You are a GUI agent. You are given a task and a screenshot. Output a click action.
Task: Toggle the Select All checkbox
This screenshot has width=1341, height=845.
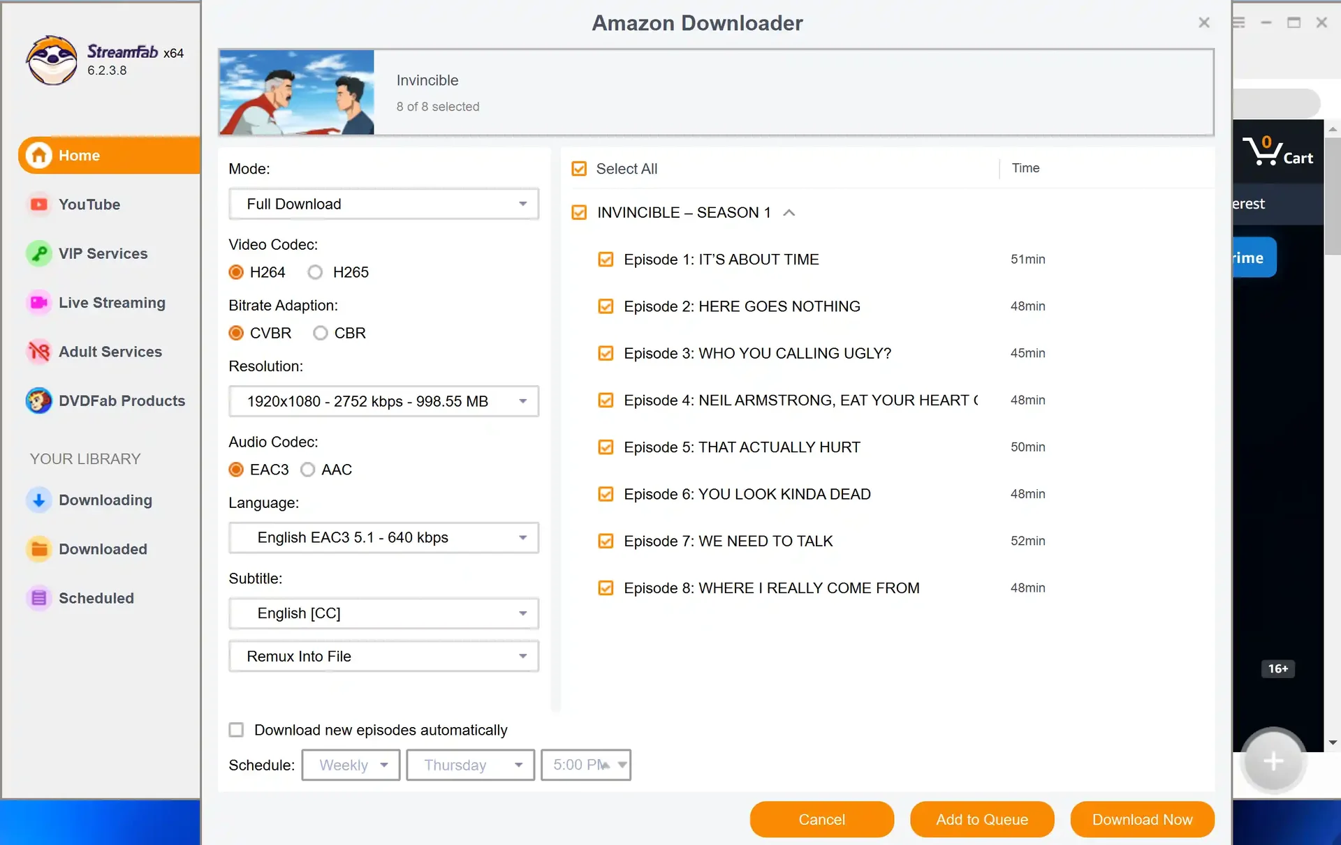pos(579,169)
